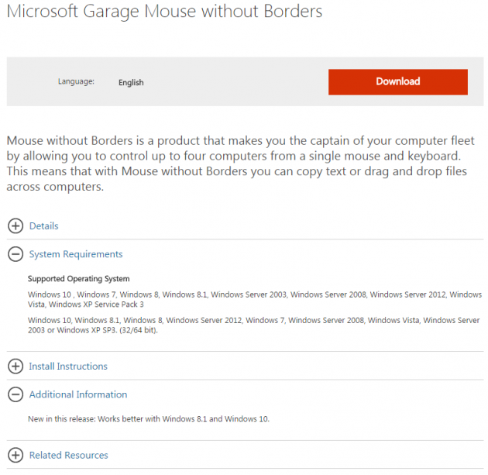
Task: Collapse Additional Information via the minus icon
Action: coord(15,394)
